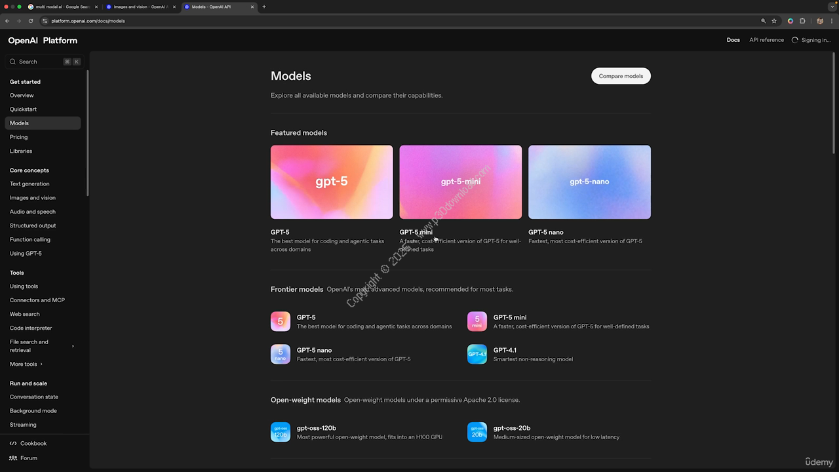Screen dimensions: 839x472
Task: Open the Extensions puzzle icon
Action: 802,21
